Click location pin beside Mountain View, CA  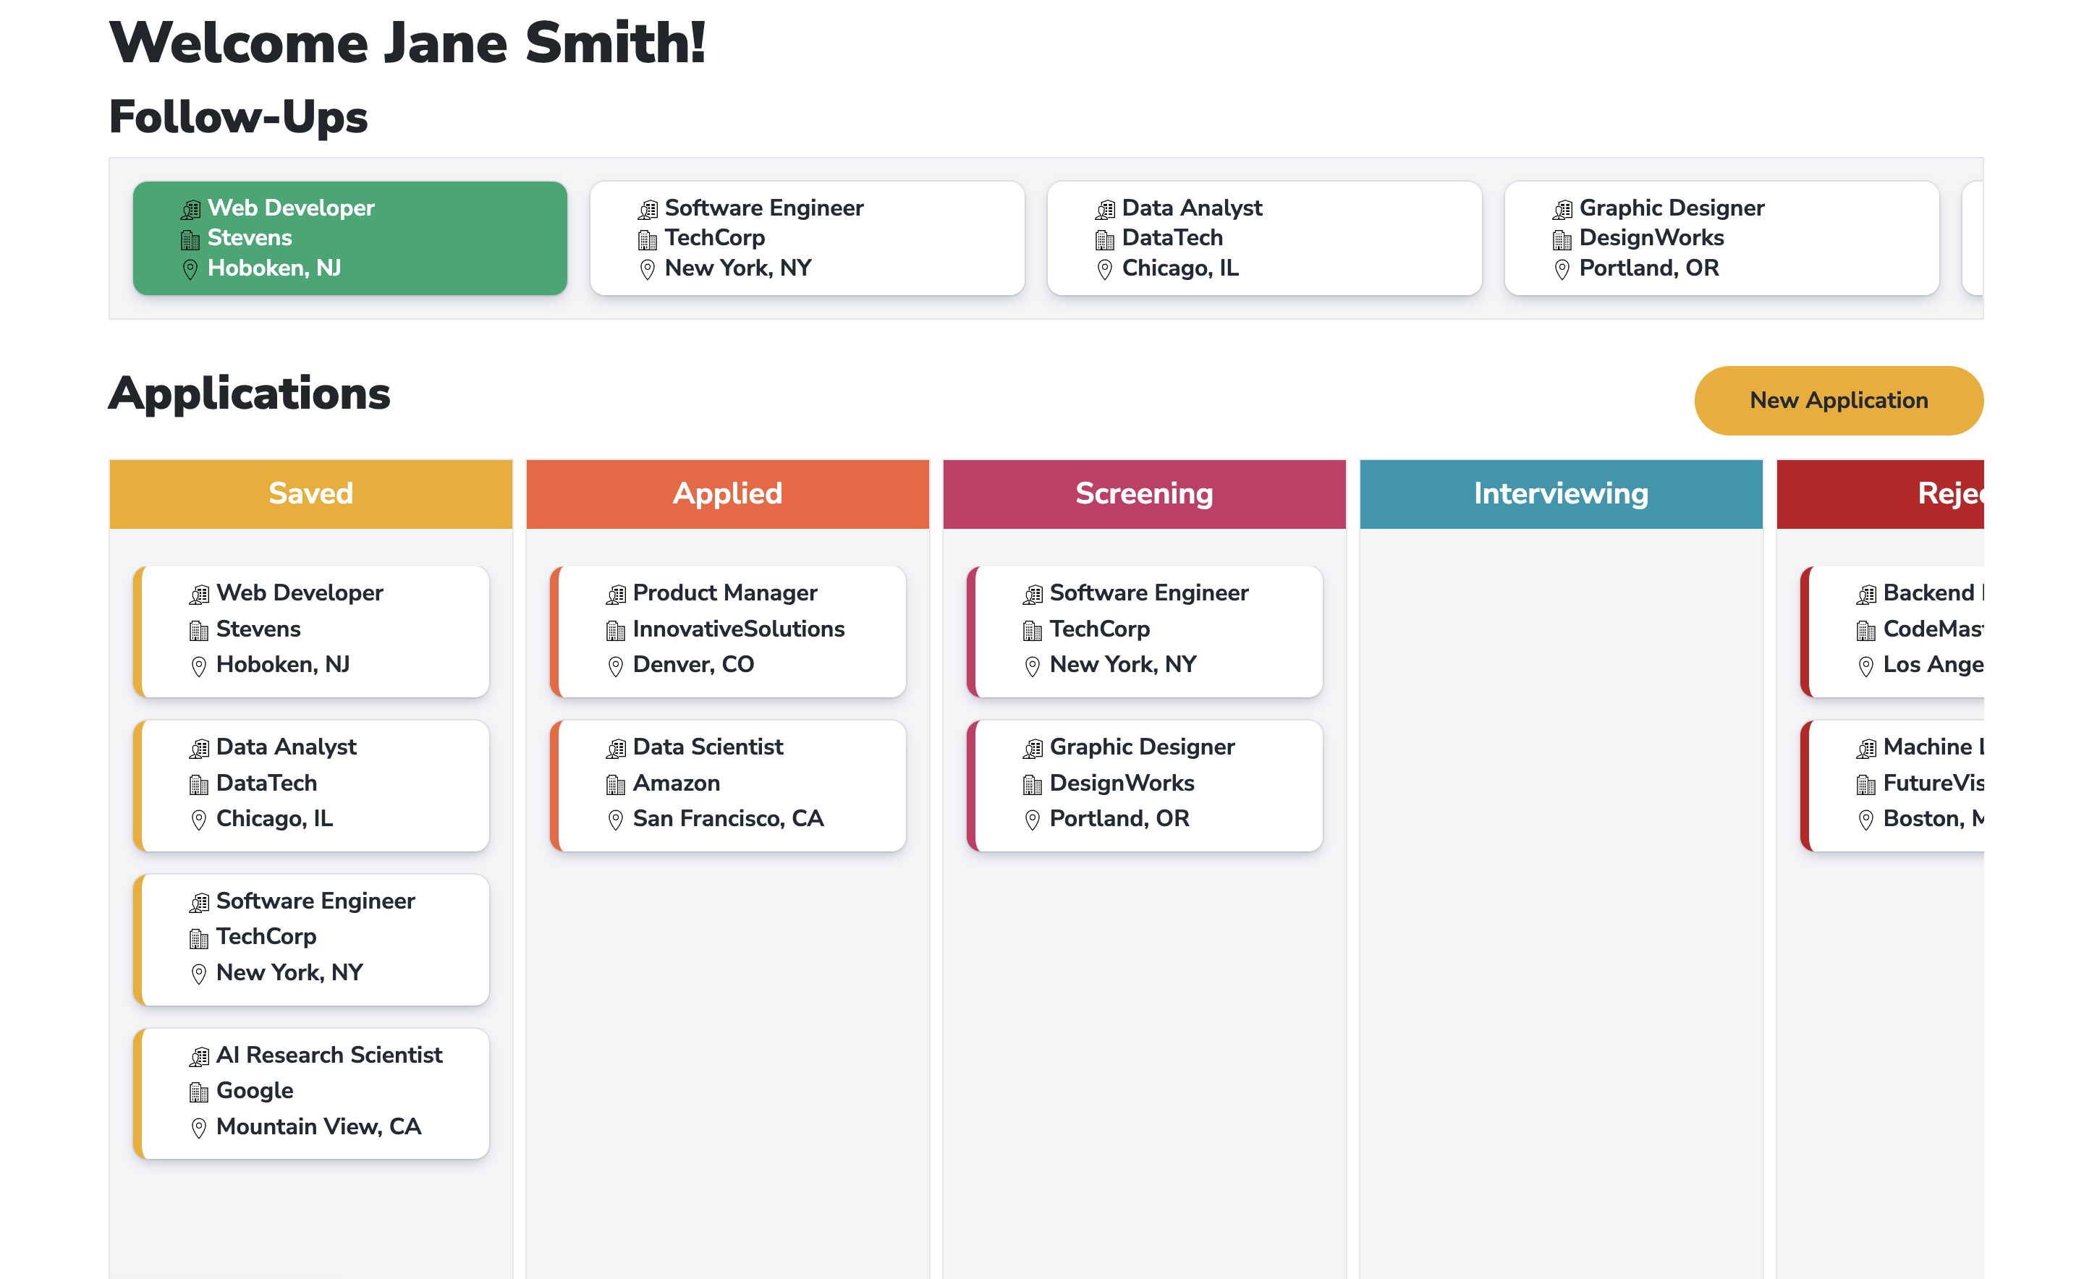pyautogui.click(x=199, y=1128)
